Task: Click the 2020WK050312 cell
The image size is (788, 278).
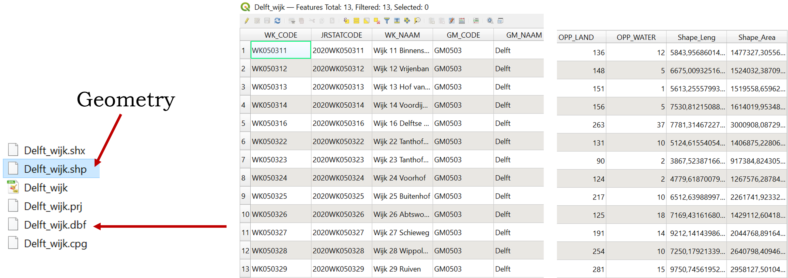Action: point(341,69)
